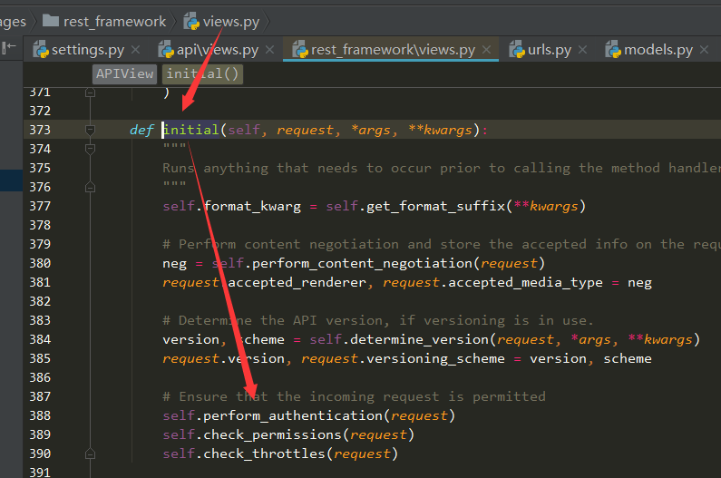The image size is (721, 478).
Task: Click the 'def' keyword on line 373
Action: [141, 131]
